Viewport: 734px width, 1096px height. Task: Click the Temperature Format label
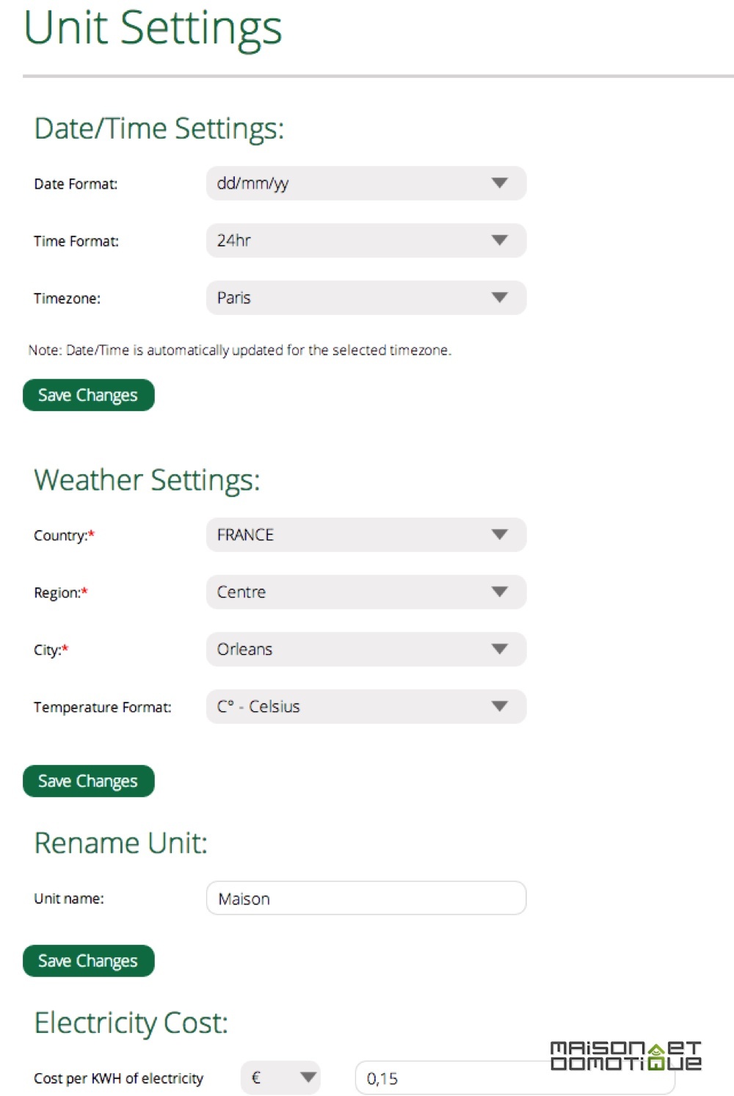click(x=103, y=708)
